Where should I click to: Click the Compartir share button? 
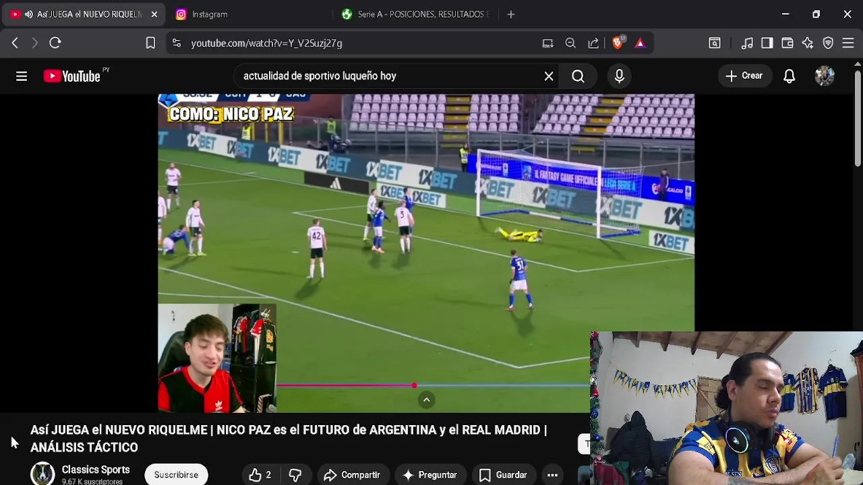(352, 475)
